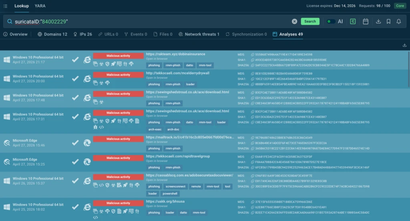Select phishing tag in rapidtravelgroup row
The height and width of the screenshot is (221, 410).
coord(154,167)
